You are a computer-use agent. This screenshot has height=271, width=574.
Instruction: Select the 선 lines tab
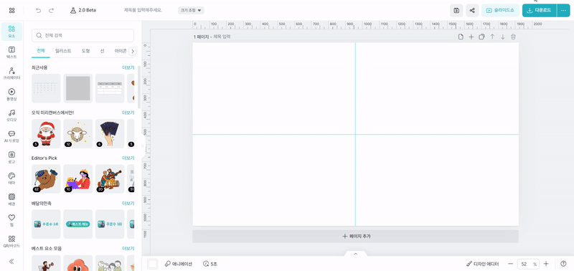(102, 51)
